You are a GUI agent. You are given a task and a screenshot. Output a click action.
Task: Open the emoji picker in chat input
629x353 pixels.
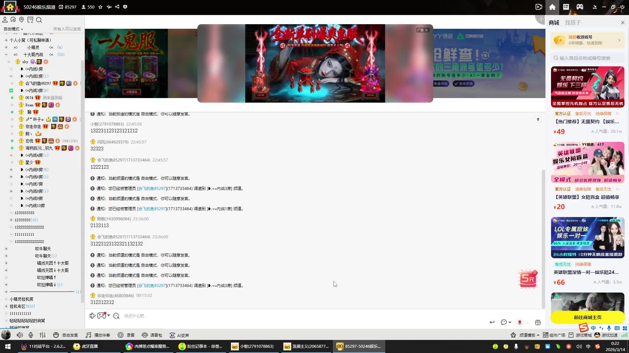pos(116,316)
